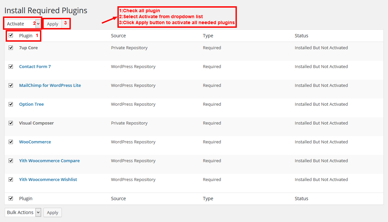Open the WooCommerce plugin link
The image size is (388, 222).
(x=35, y=142)
